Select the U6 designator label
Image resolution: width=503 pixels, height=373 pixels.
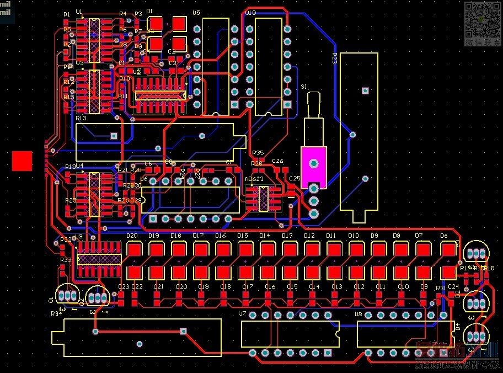(x=144, y=179)
